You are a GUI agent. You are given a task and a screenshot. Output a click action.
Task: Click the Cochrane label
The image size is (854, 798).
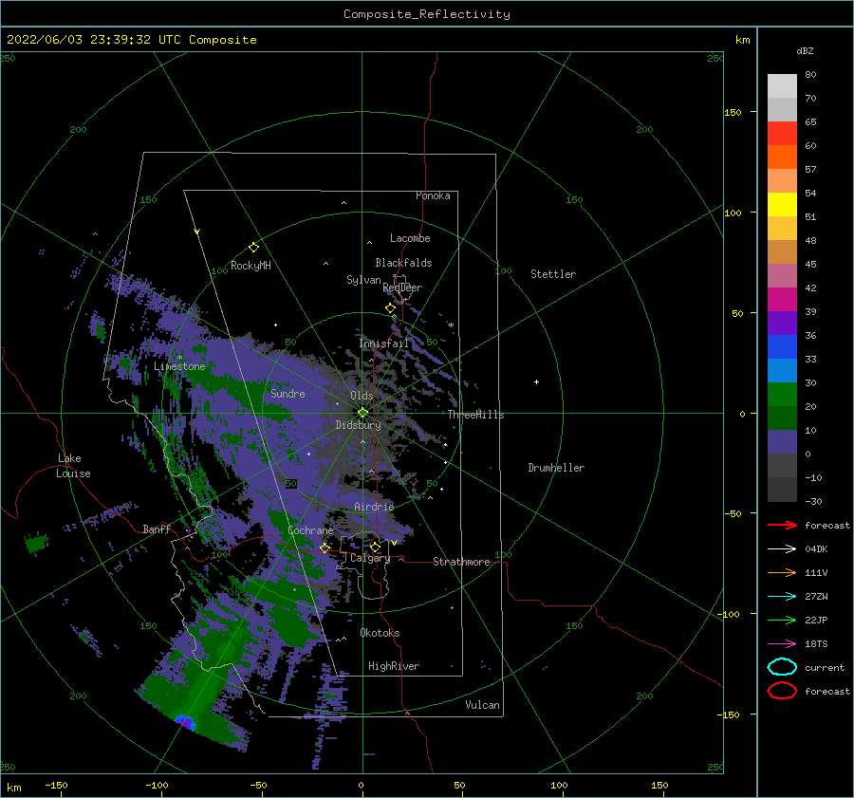[x=310, y=530]
